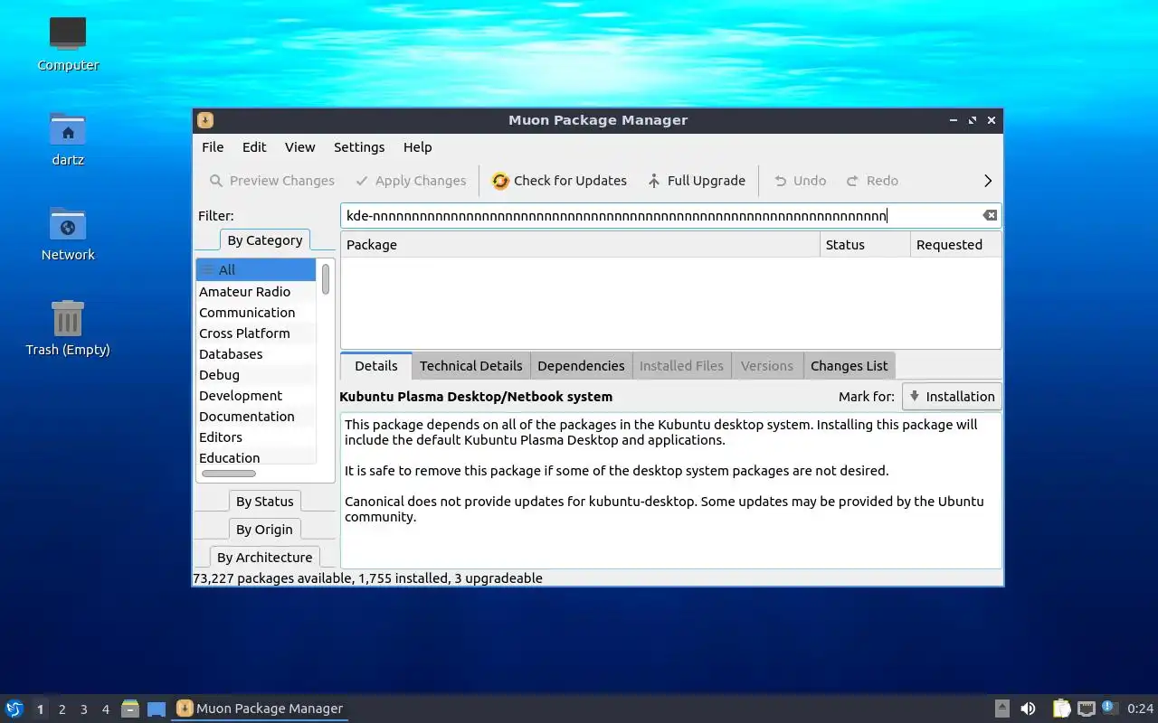Viewport: 1158px width, 723px height.
Task: Open the View menu
Action: pos(299,147)
